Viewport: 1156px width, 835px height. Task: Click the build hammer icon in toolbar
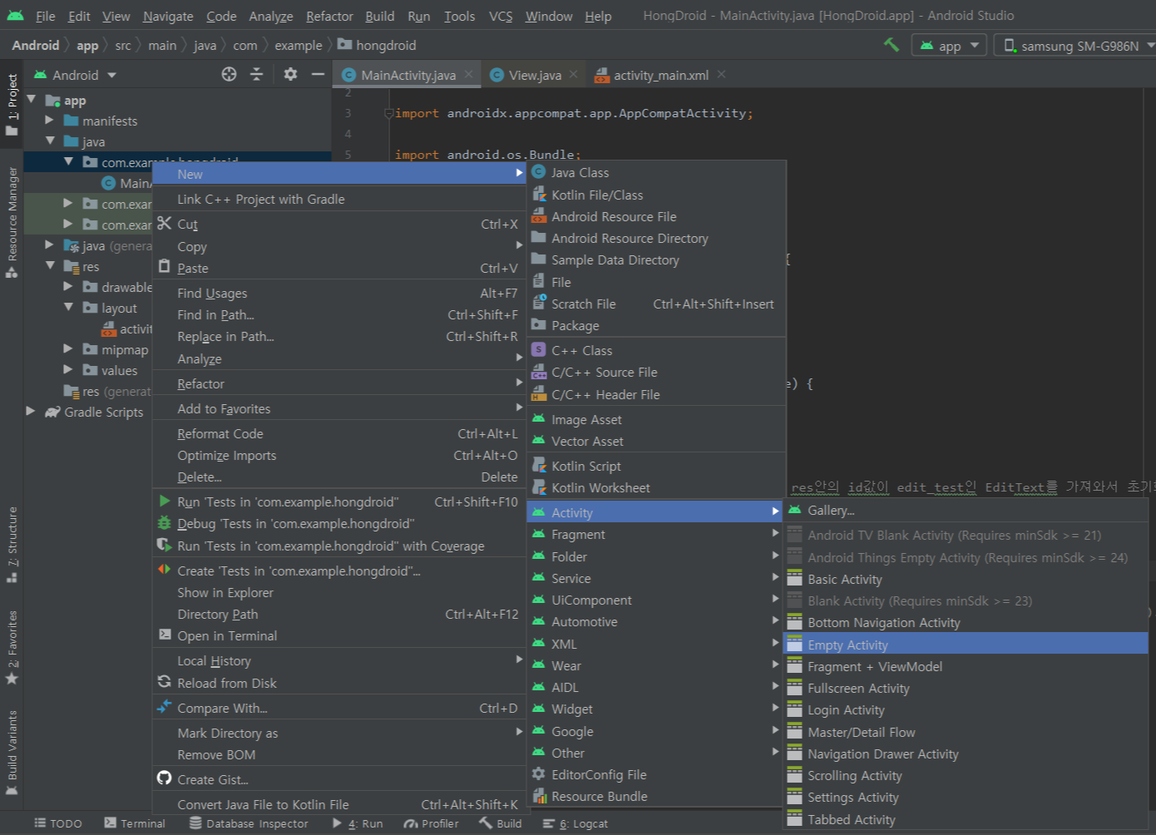[891, 45]
